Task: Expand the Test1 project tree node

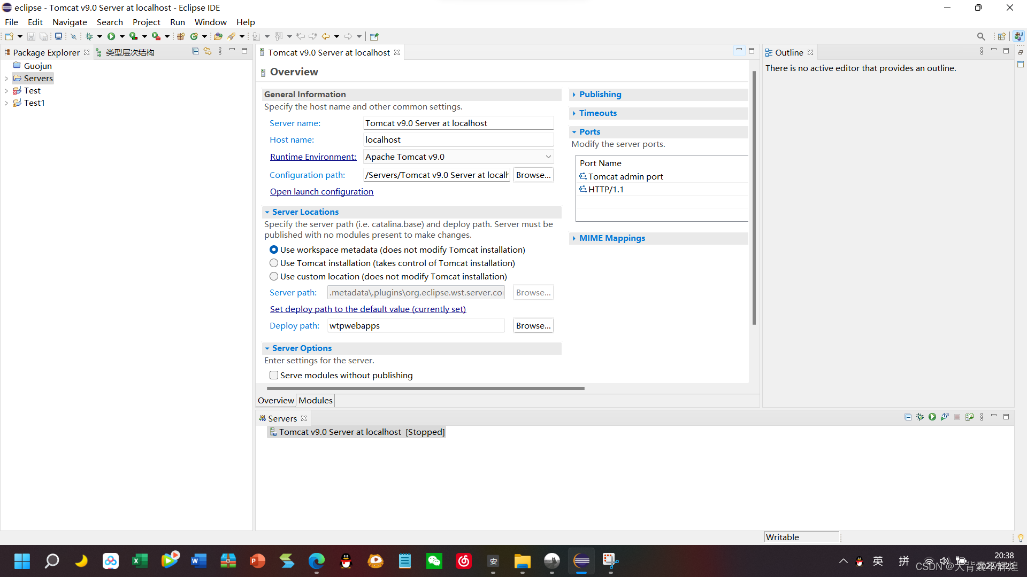Action: click(x=6, y=103)
